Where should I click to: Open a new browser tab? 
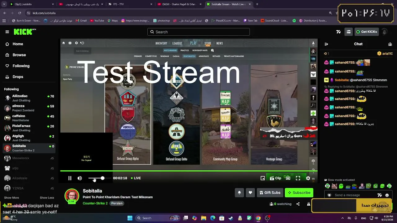257,4
